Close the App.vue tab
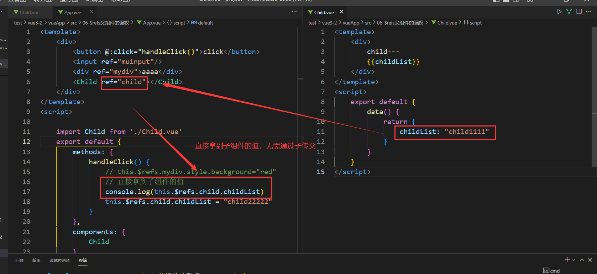Screen dimensions: 597x274 pos(91,12)
